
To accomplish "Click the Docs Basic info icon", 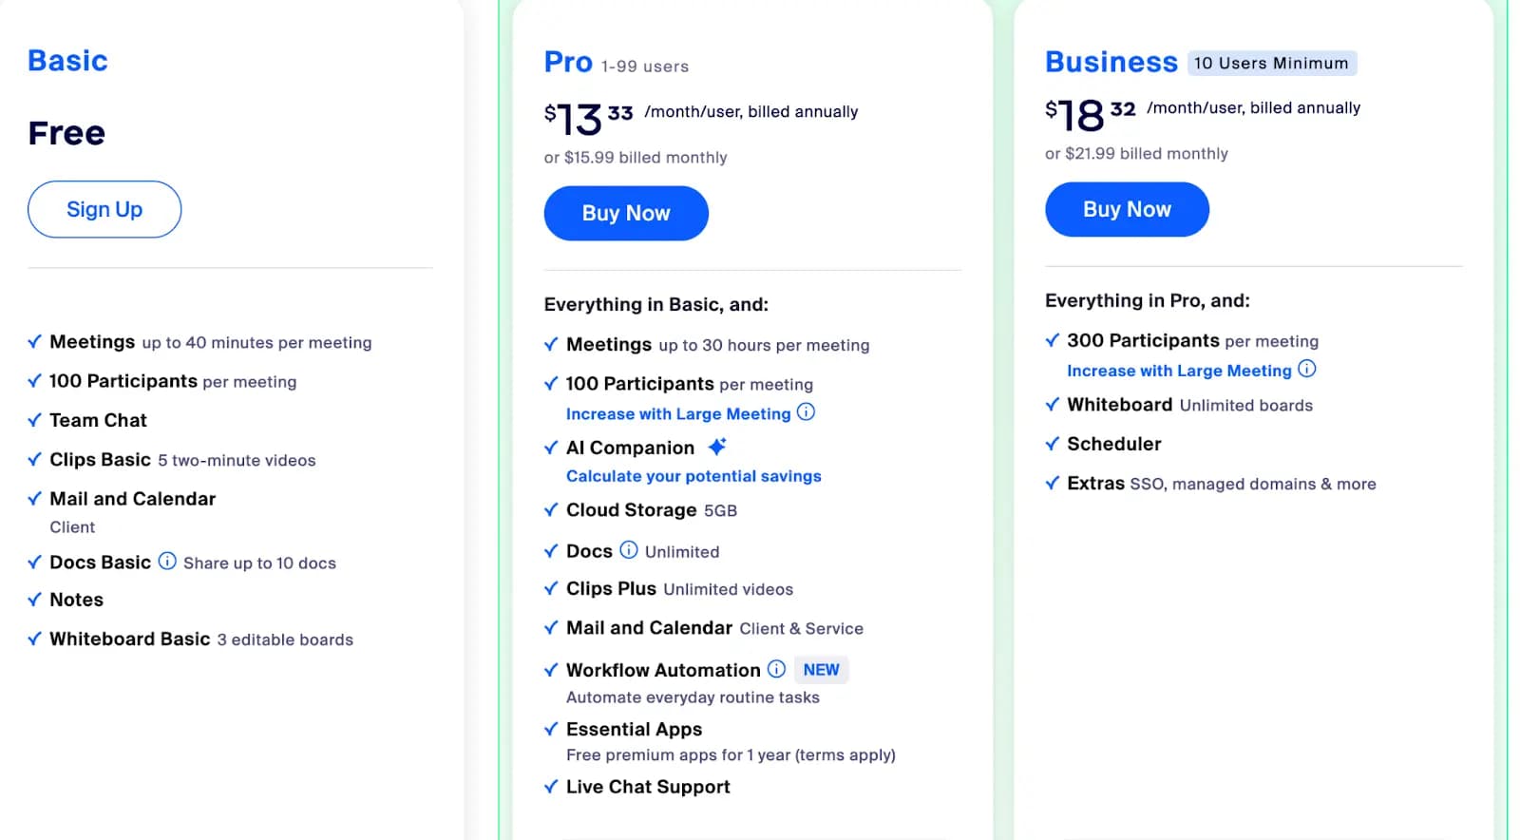I will (167, 561).
